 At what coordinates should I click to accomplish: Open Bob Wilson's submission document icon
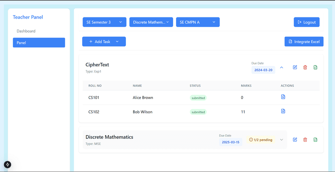[x=283, y=111]
